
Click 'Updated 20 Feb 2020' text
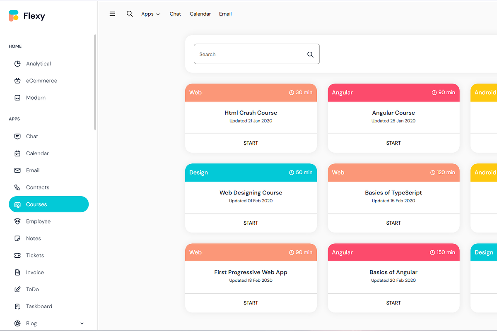pos(393,280)
